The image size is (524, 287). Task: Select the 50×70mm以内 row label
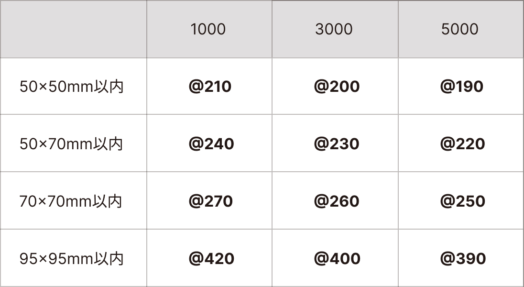point(72,144)
